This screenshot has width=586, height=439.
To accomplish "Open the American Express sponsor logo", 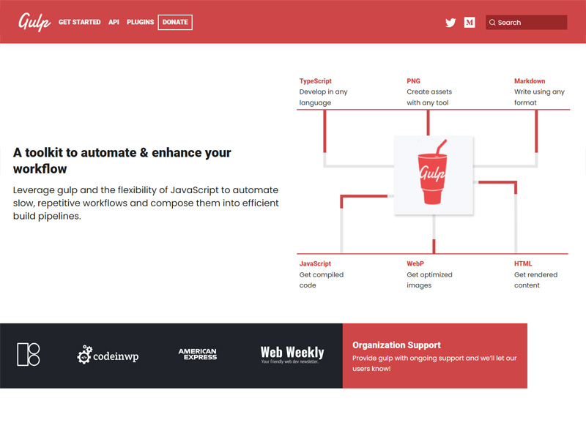I will pyautogui.click(x=198, y=355).
